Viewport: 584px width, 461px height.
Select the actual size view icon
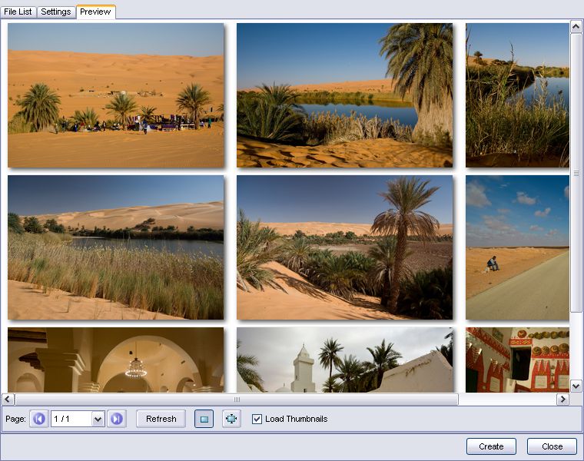click(204, 419)
